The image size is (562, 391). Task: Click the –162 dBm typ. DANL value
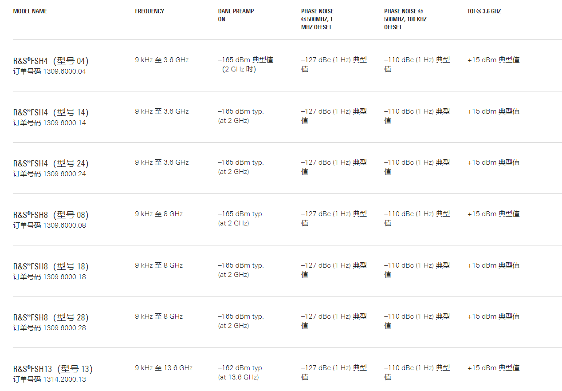tap(240, 368)
